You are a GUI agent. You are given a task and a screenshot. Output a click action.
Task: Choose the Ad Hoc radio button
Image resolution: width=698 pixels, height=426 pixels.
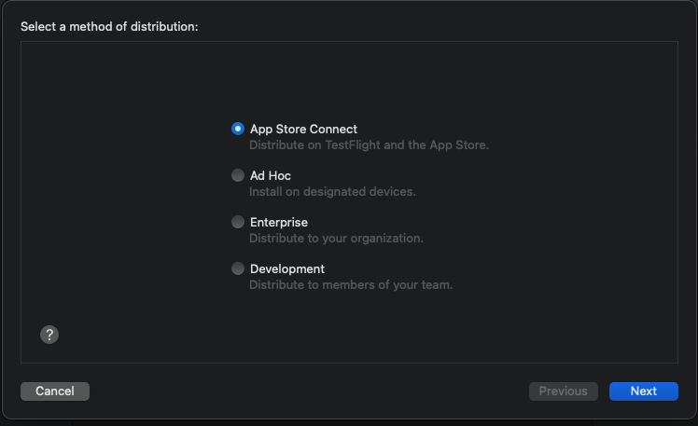click(x=238, y=175)
